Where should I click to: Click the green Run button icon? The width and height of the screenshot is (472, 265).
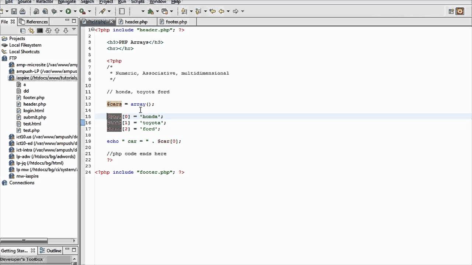click(x=68, y=11)
